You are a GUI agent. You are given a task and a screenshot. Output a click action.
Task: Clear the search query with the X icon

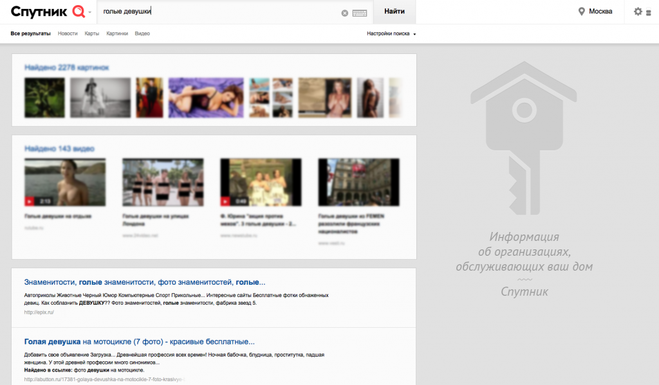coord(344,12)
